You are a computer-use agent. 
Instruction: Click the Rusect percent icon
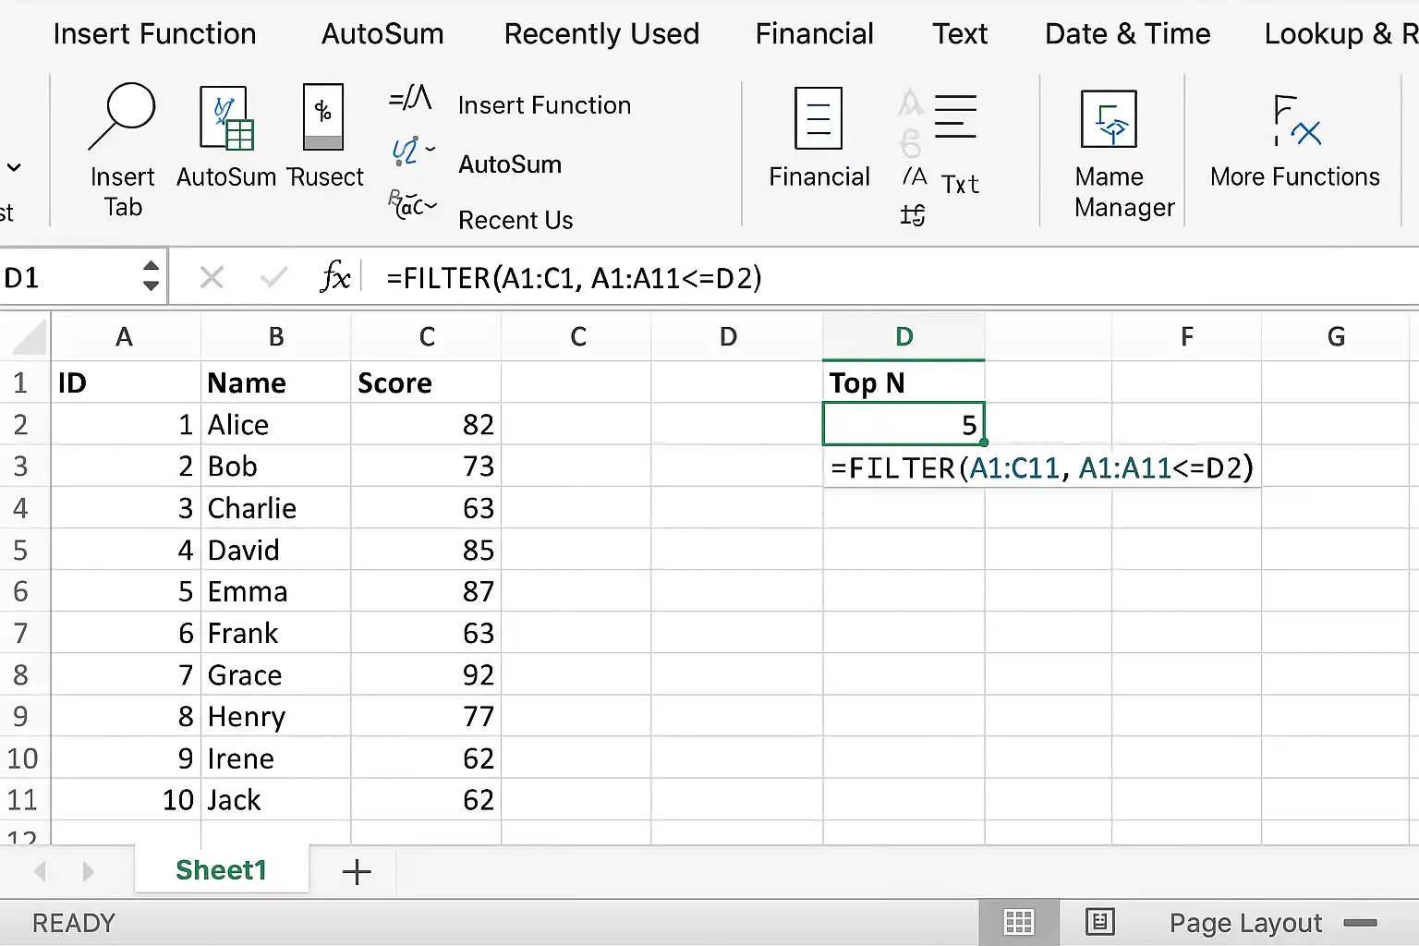(323, 117)
